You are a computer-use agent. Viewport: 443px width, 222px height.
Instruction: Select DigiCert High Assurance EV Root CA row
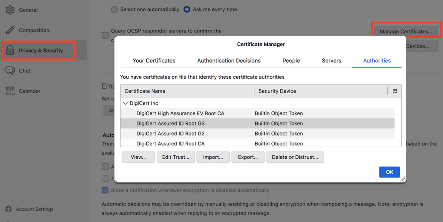pos(257,113)
